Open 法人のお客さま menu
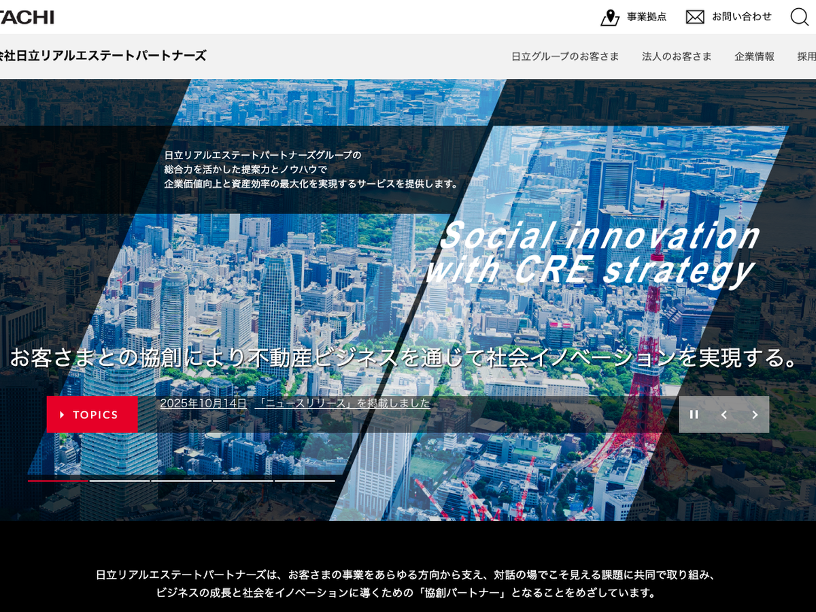 [677, 56]
